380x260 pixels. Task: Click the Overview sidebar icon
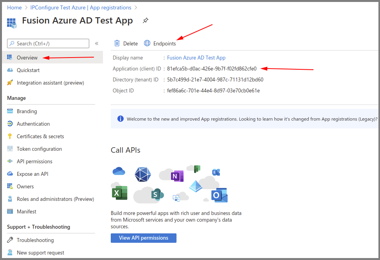click(10, 57)
